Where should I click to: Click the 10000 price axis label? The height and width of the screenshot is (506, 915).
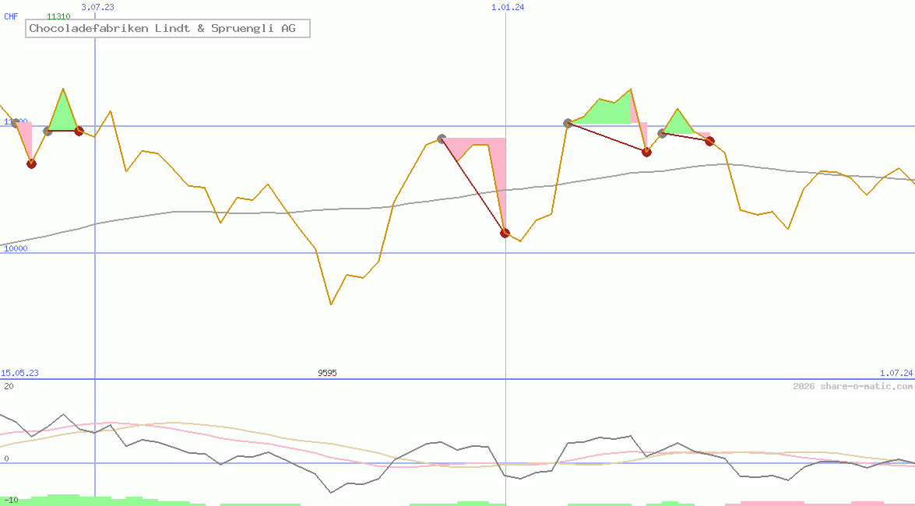(x=16, y=248)
